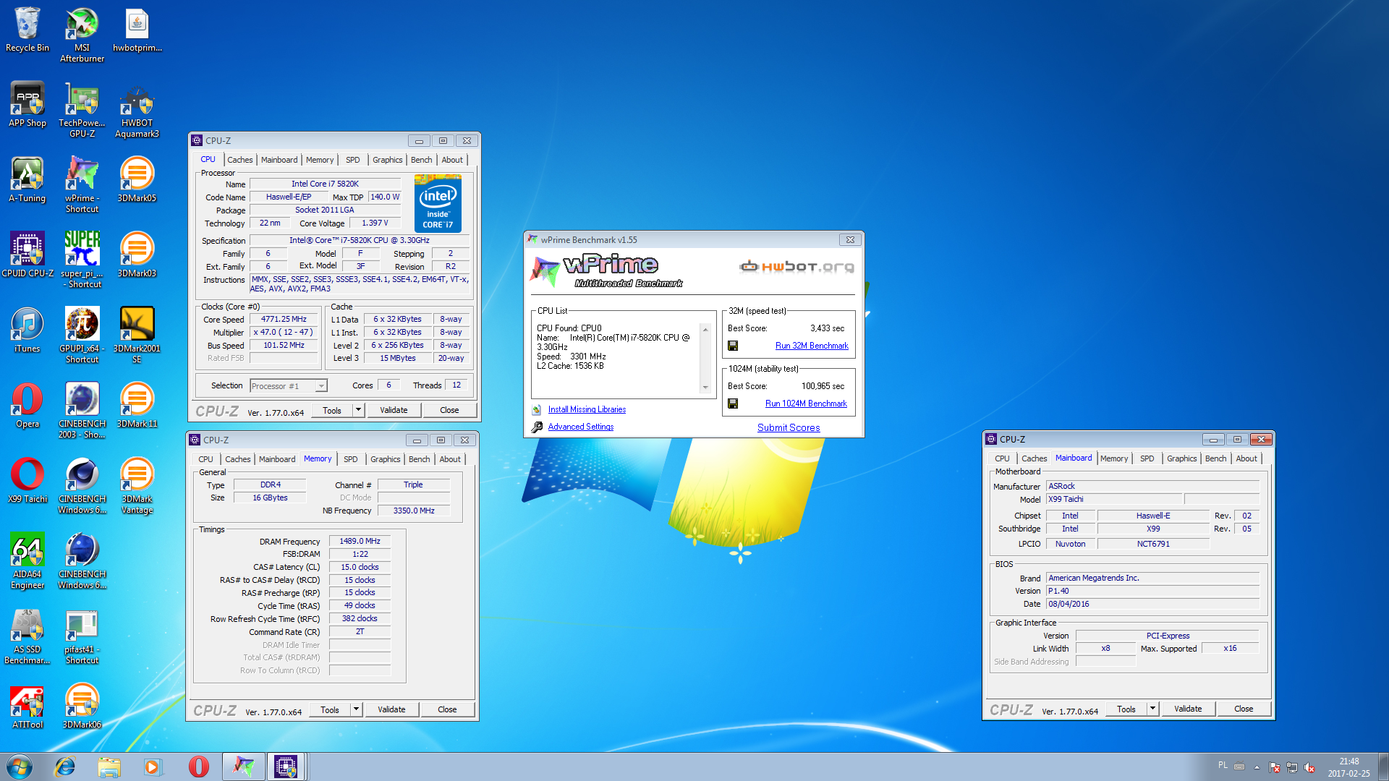Open HWBOT Aquamark3 desktop icon
The width and height of the screenshot is (1389, 781).
click(137, 110)
